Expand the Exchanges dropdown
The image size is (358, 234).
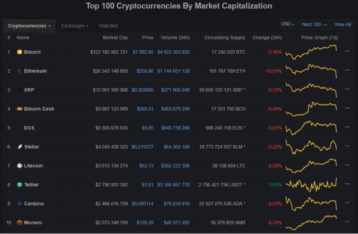pos(75,26)
